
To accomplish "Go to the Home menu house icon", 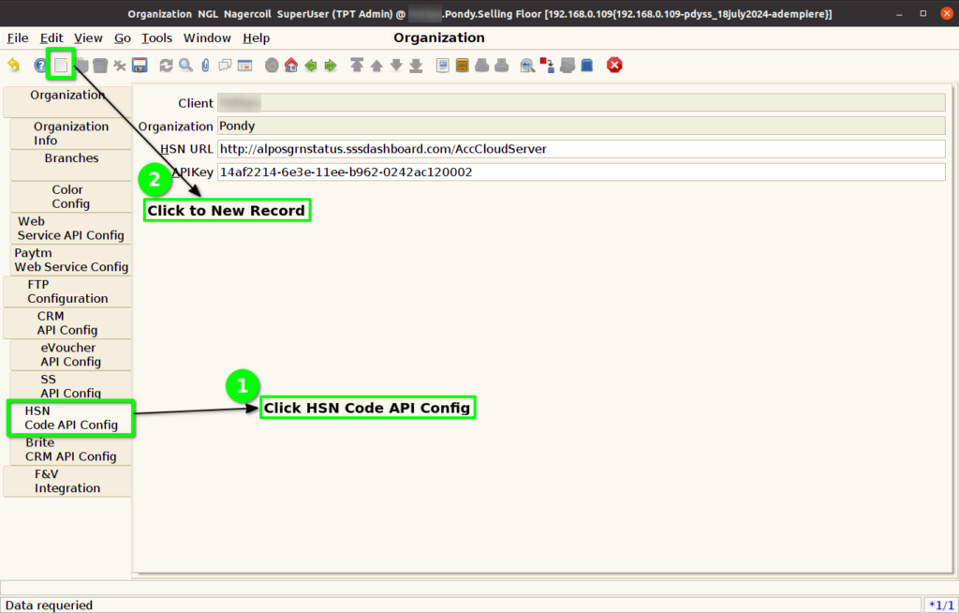I will click(x=291, y=65).
